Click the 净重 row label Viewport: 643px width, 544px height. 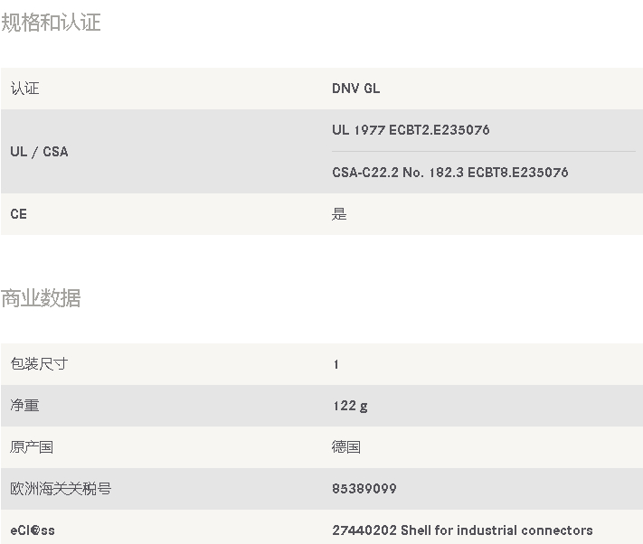(x=24, y=406)
